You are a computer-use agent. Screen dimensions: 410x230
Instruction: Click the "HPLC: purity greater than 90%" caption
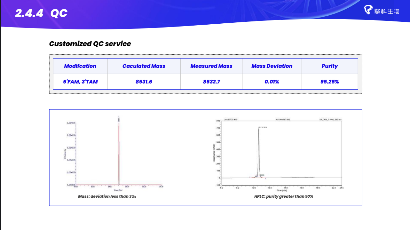pyautogui.click(x=283, y=196)
